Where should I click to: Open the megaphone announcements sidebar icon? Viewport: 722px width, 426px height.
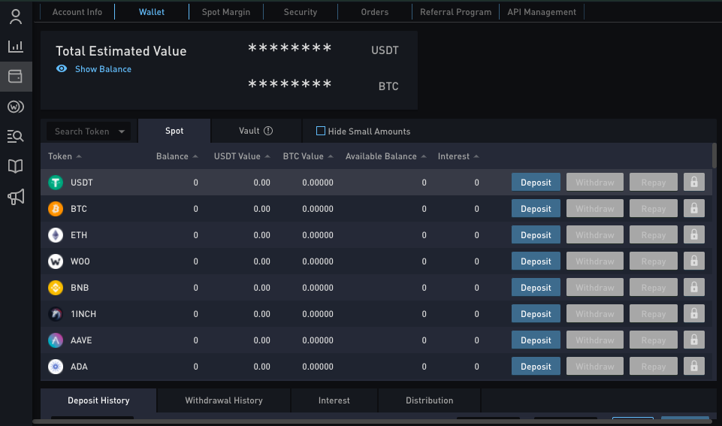coord(16,197)
